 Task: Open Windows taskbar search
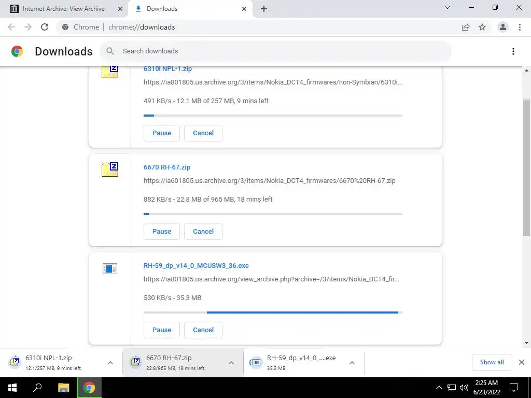pos(37,388)
